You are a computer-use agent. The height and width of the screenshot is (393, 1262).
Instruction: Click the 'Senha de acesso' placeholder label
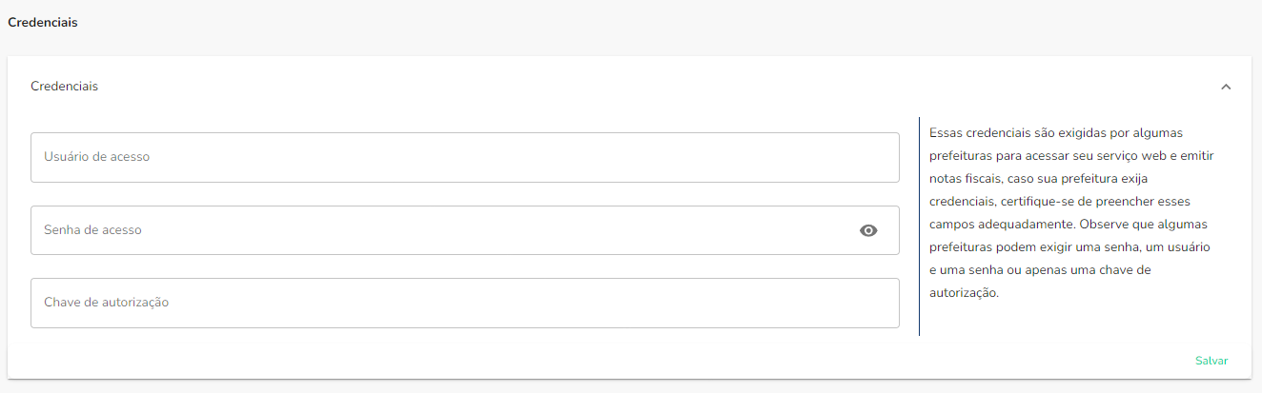tap(92, 230)
